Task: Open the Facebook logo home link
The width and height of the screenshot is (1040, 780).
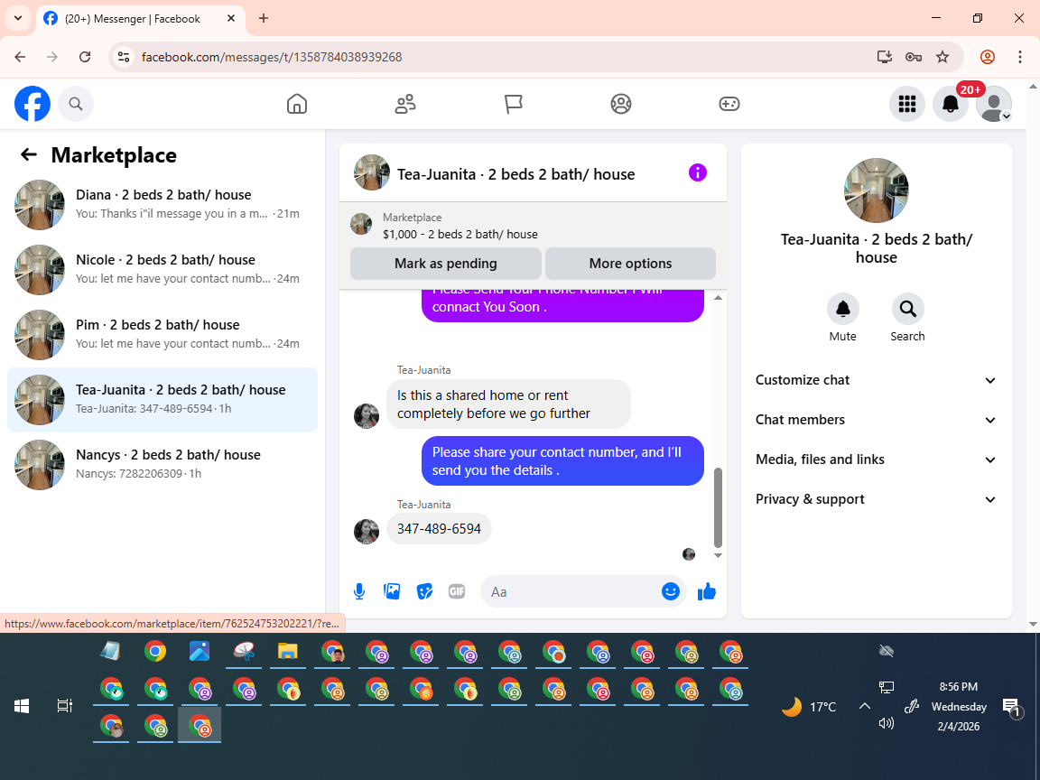Action: (x=32, y=104)
